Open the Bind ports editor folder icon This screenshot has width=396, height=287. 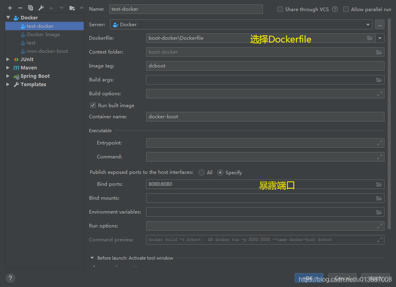click(x=379, y=184)
